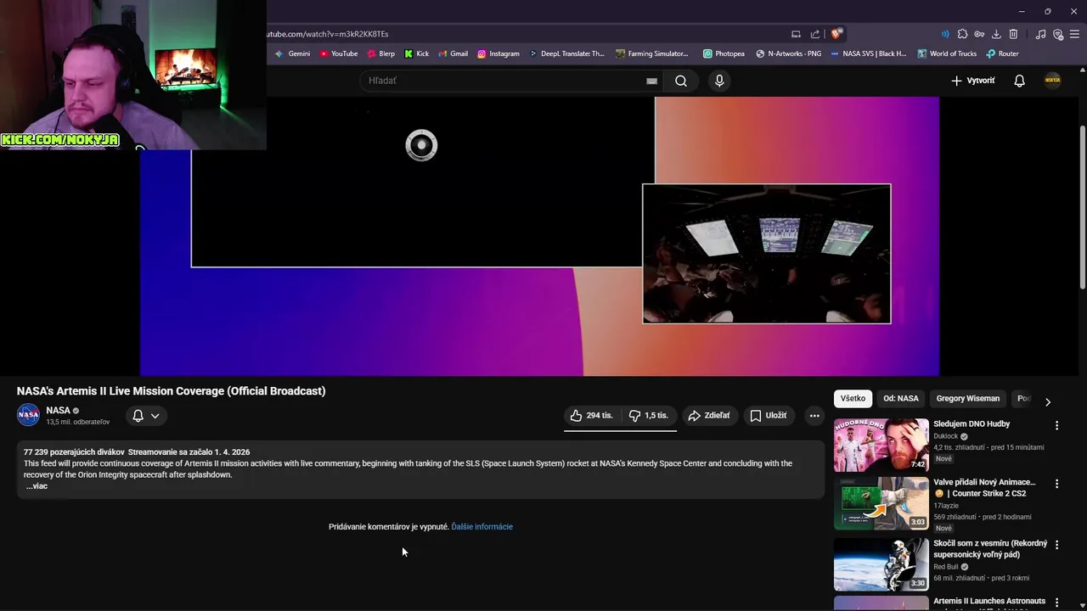Click the Zdieľať share button
This screenshot has width=1087, height=611.
pyautogui.click(x=709, y=416)
